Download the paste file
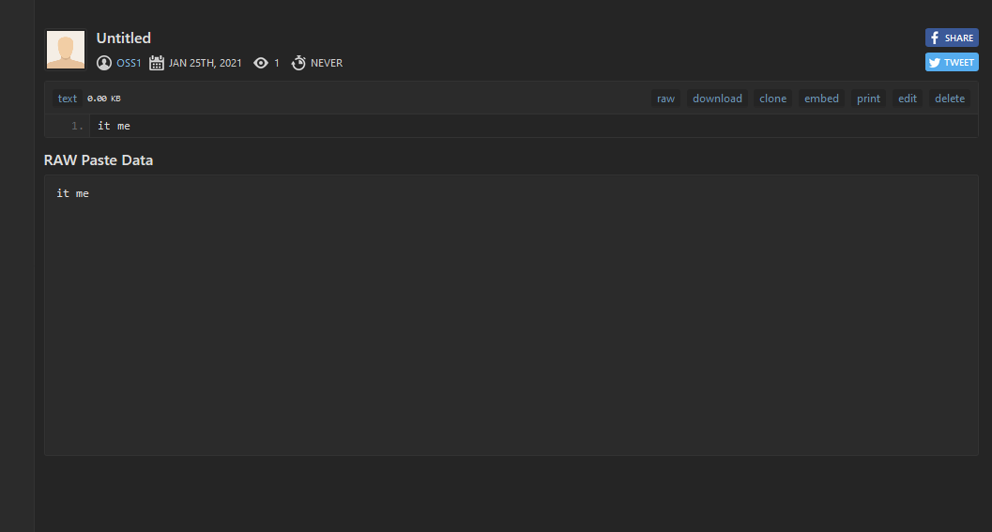This screenshot has height=532, width=992. point(717,99)
